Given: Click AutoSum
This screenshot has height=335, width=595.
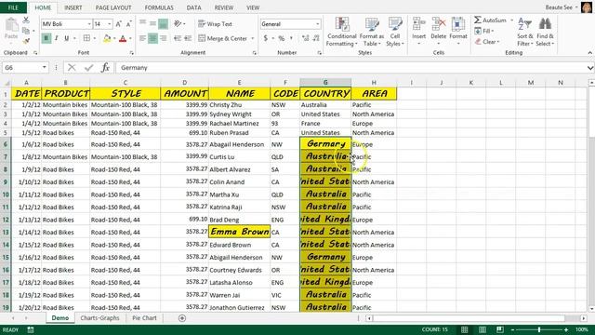Looking at the screenshot, I should 490,20.
